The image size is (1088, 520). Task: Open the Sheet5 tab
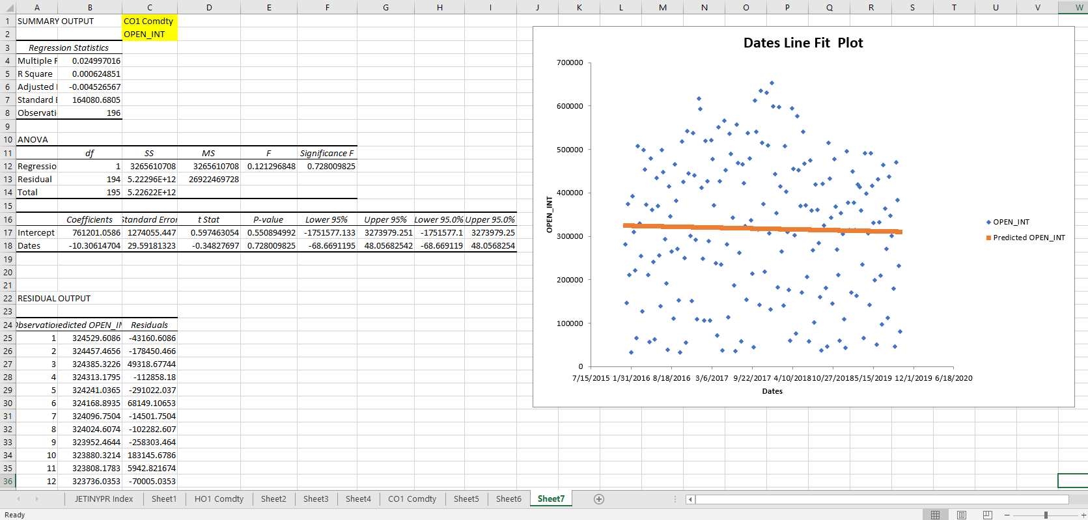point(466,499)
